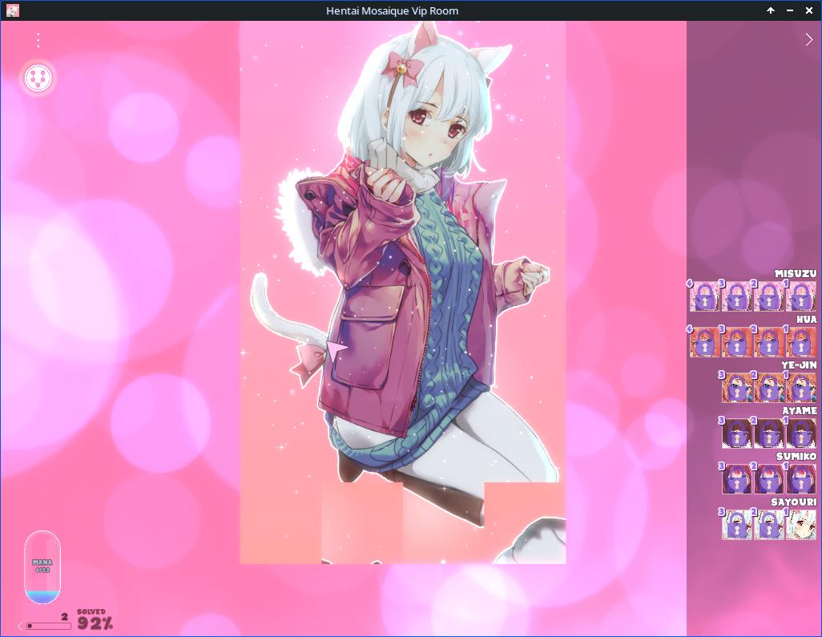822x637 pixels.
Task: Click the Solved 92% text
Action: pos(95,619)
